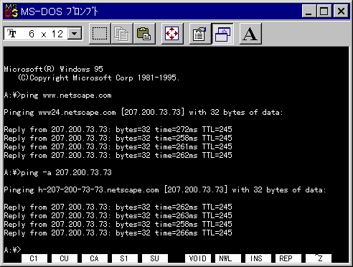Click the S1 function key label

(124, 258)
